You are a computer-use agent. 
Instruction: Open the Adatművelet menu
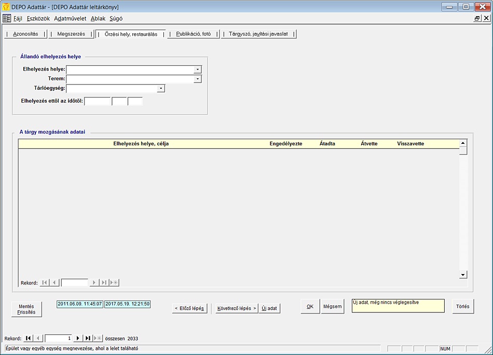pos(70,18)
